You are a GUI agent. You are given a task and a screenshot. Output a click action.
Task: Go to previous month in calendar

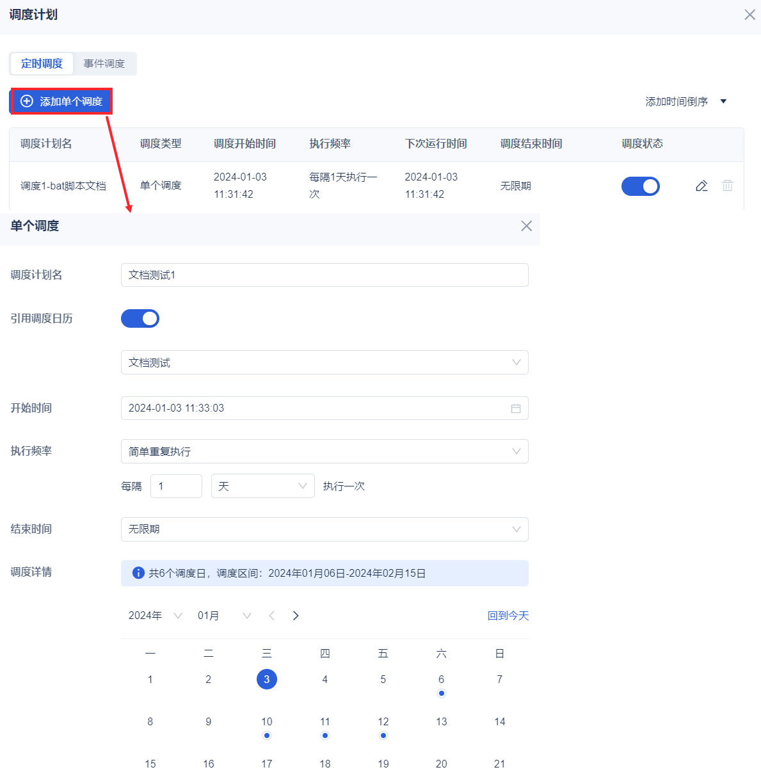pos(272,616)
